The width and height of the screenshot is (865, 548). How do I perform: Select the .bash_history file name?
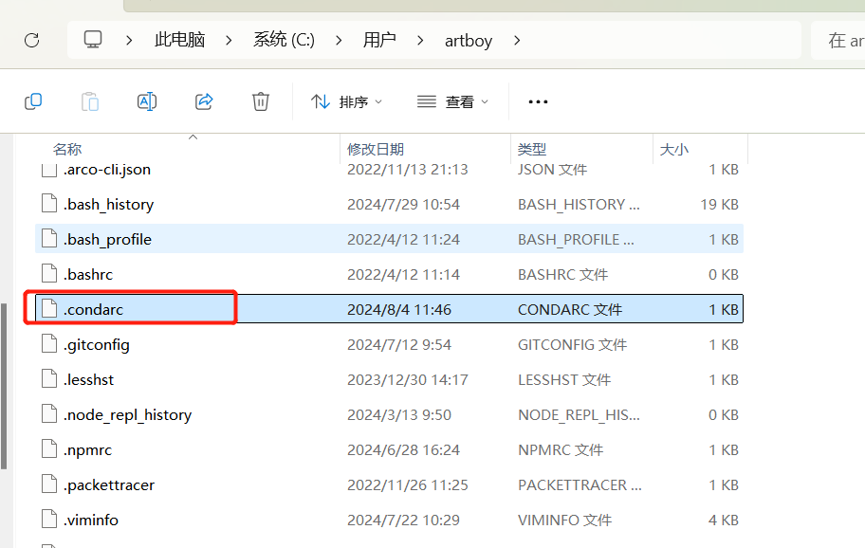coord(108,205)
